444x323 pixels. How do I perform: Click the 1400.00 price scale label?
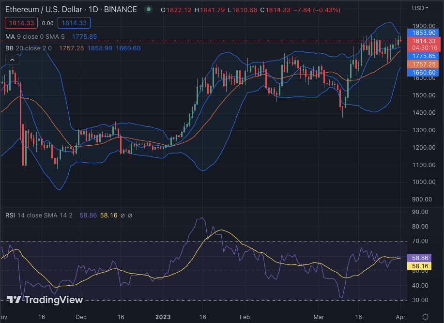[x=424, y=113]
